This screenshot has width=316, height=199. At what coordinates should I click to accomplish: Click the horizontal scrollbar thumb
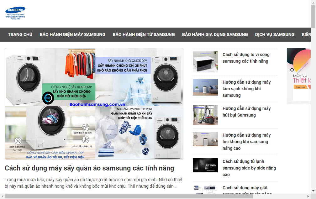pyautogui.click(x=129, y=196)
